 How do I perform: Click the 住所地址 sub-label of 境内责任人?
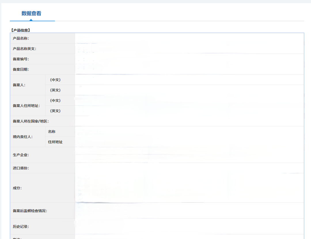point(55,142)
